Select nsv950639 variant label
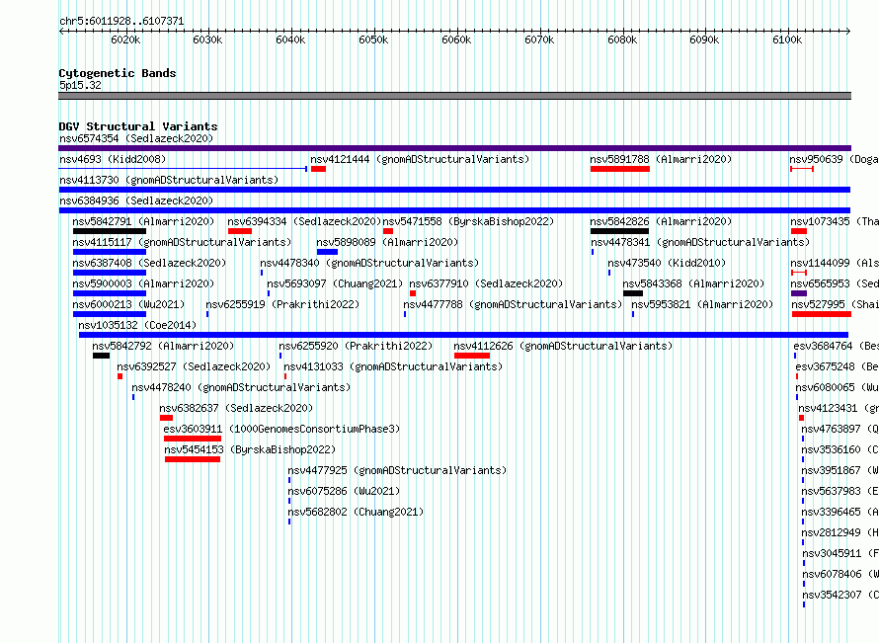879x643 pixels. [835, 159]
